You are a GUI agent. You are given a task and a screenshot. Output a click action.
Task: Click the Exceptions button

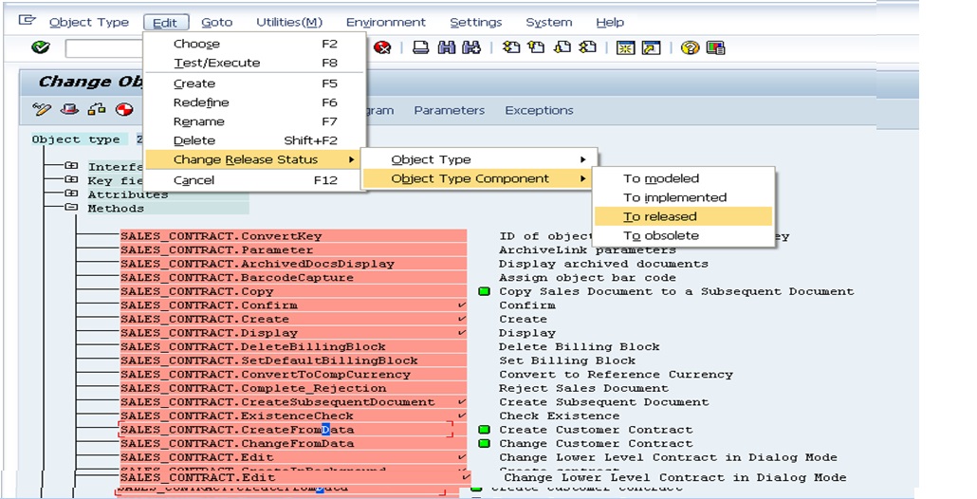pos(539,110)
